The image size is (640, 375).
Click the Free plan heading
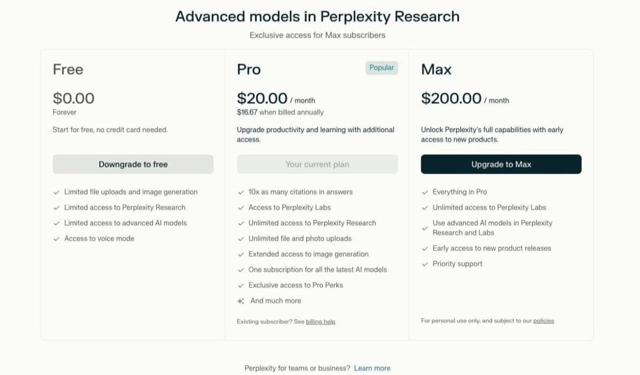click(68, 69)
